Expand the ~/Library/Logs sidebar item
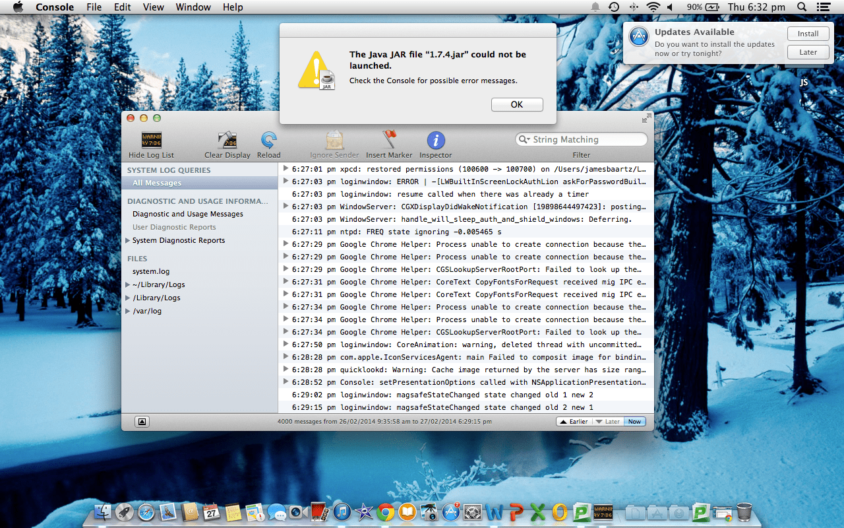The image size is (844, 528). point(127,284)
